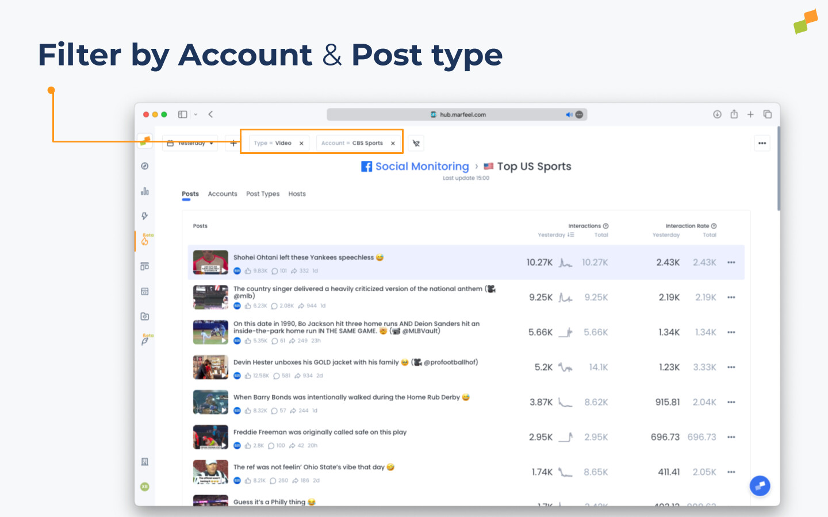The width and height of the screenshot is (828, 517).
Task: Open the Yesterday date range dropdown
Action: pos(190,142)
